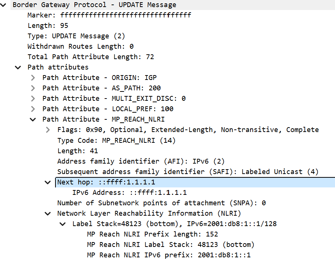Highlight Total Path Attribute Length: 72
This screenshot has height=267, width=335.
tap(90, 57)
